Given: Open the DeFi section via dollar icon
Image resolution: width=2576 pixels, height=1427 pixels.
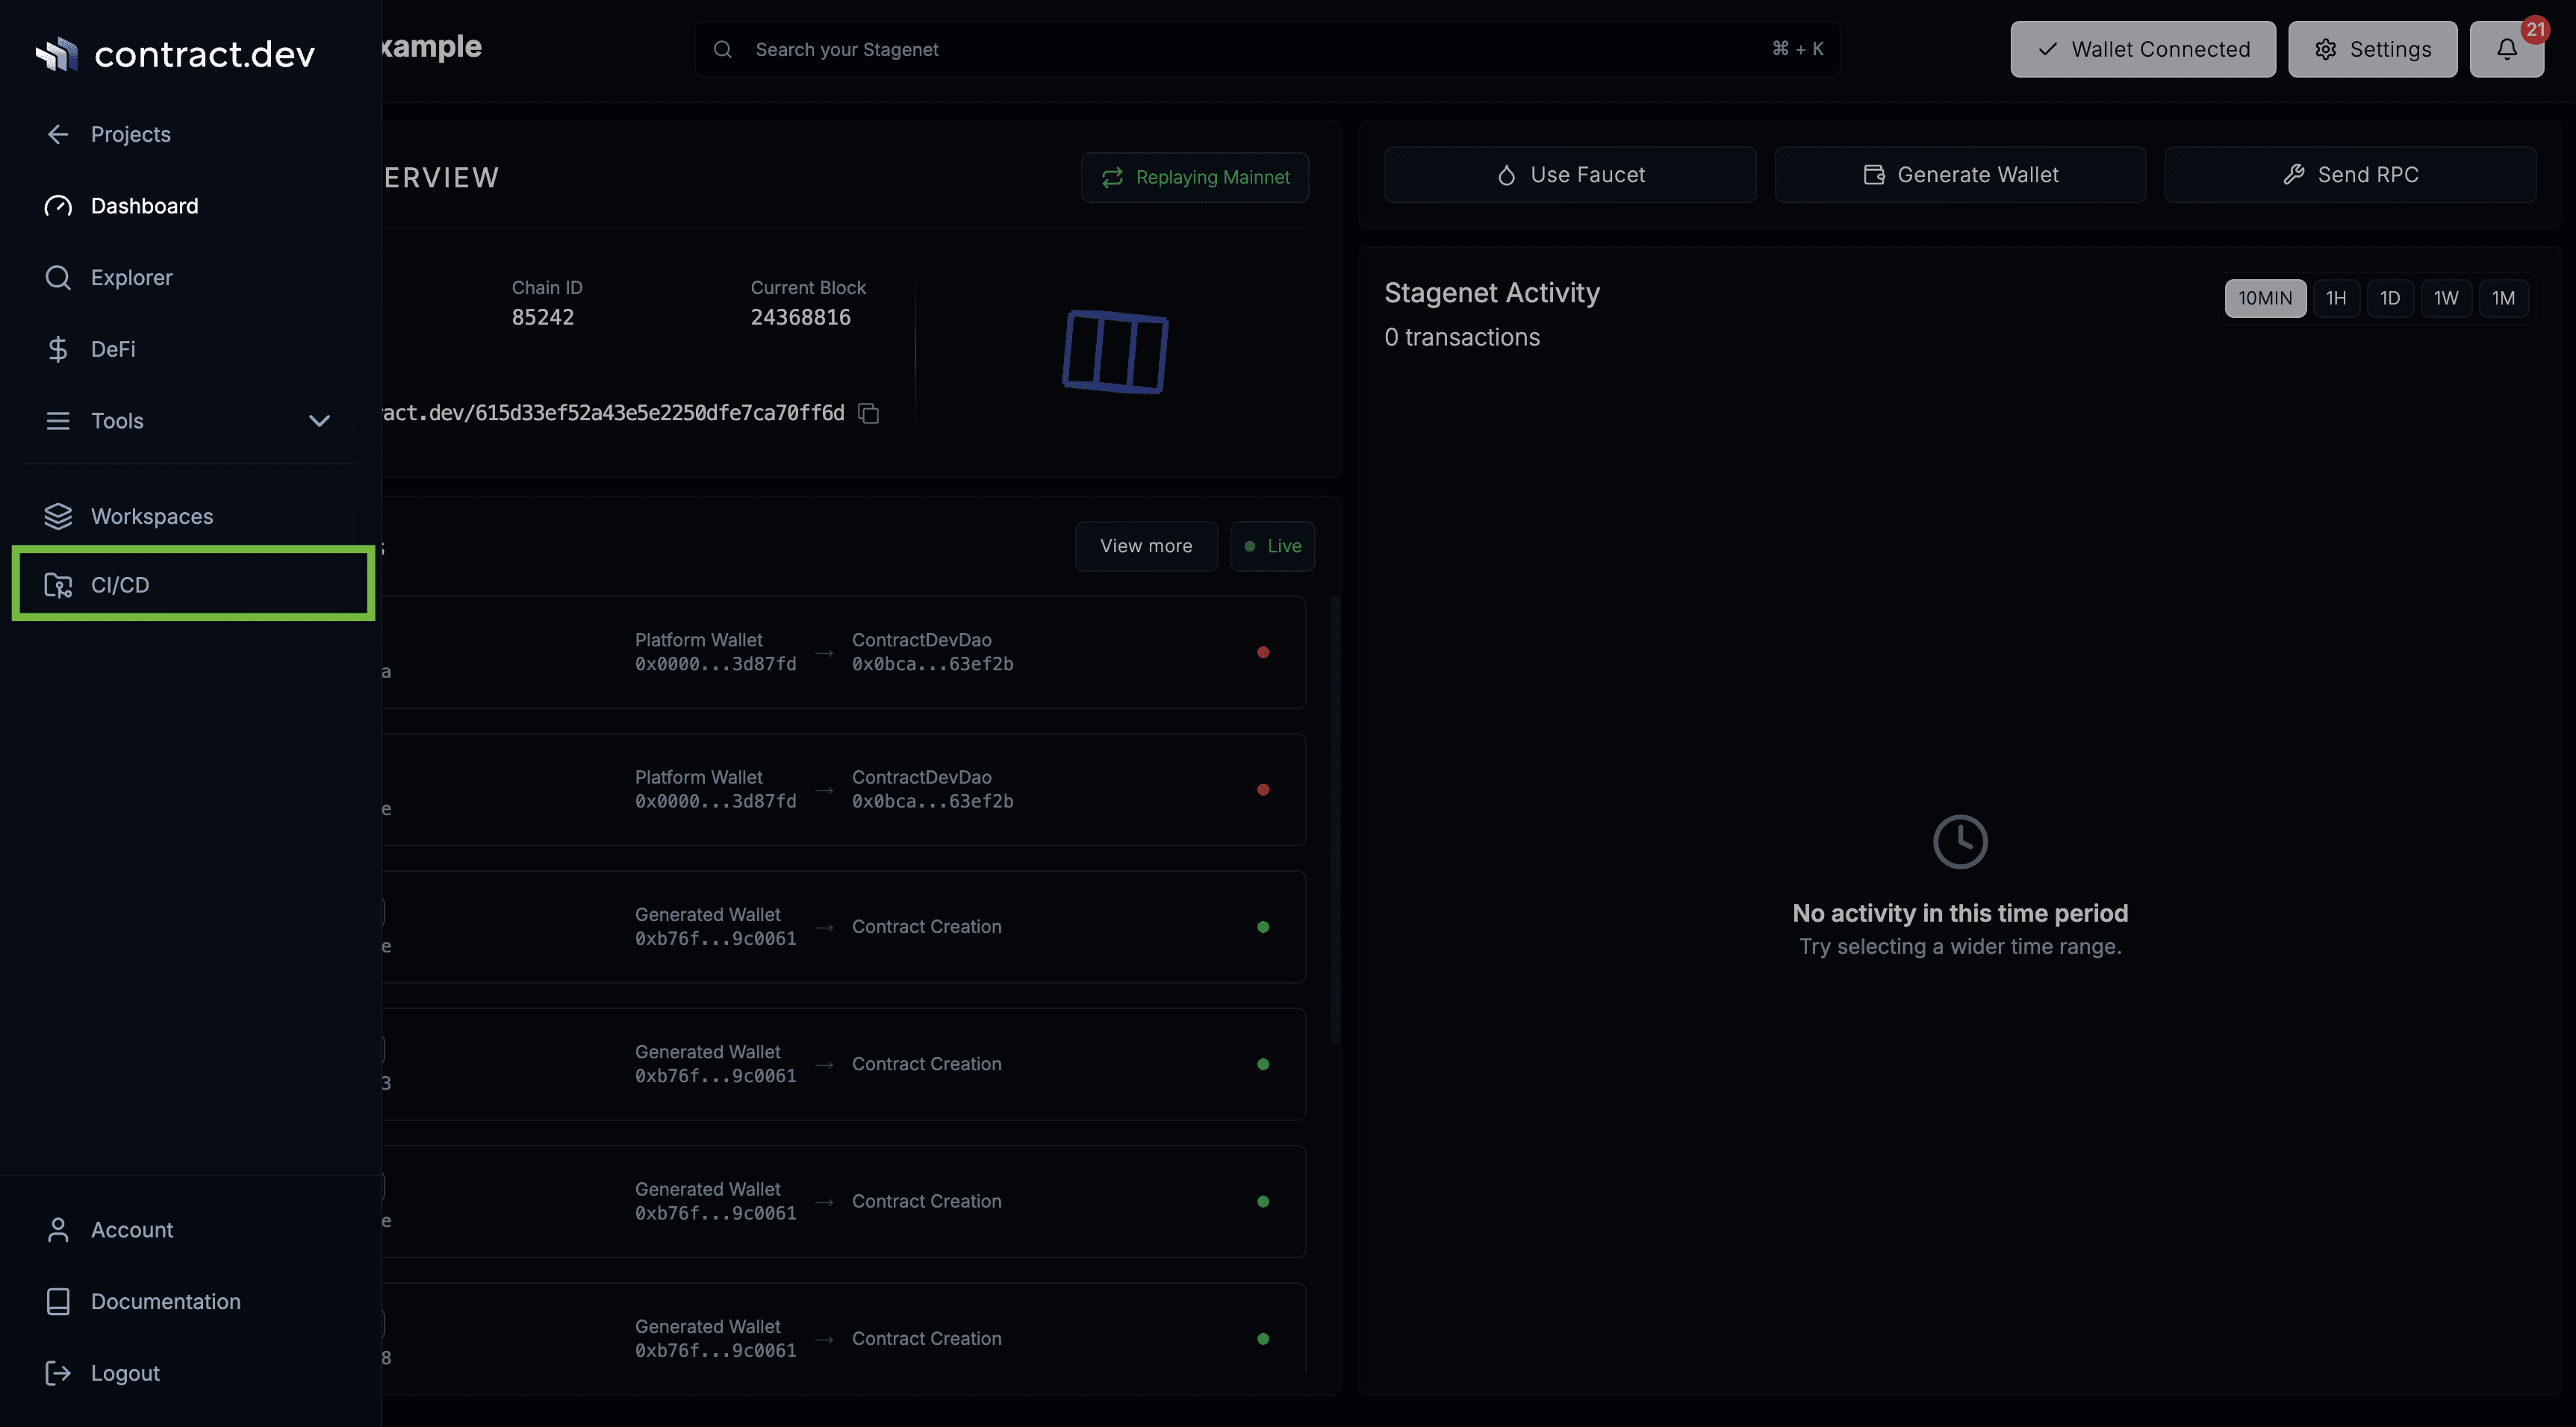Looking at the screenshot, I should (57, 349).
